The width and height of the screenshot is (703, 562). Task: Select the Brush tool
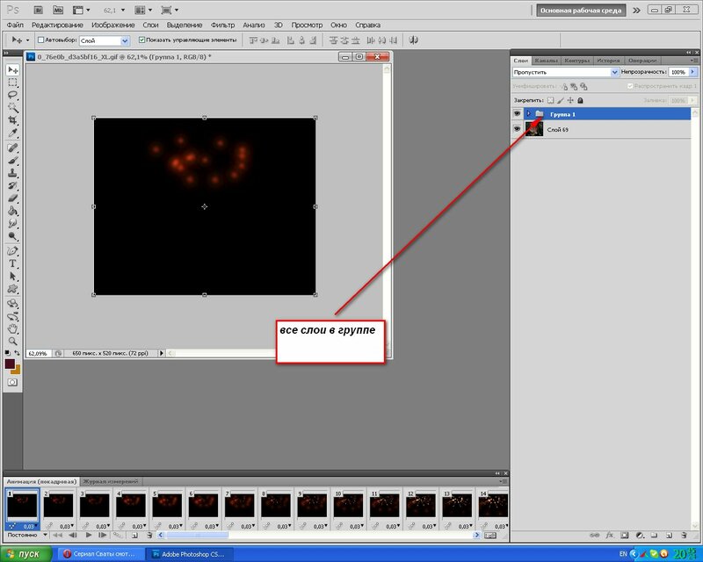pos(12,160)
